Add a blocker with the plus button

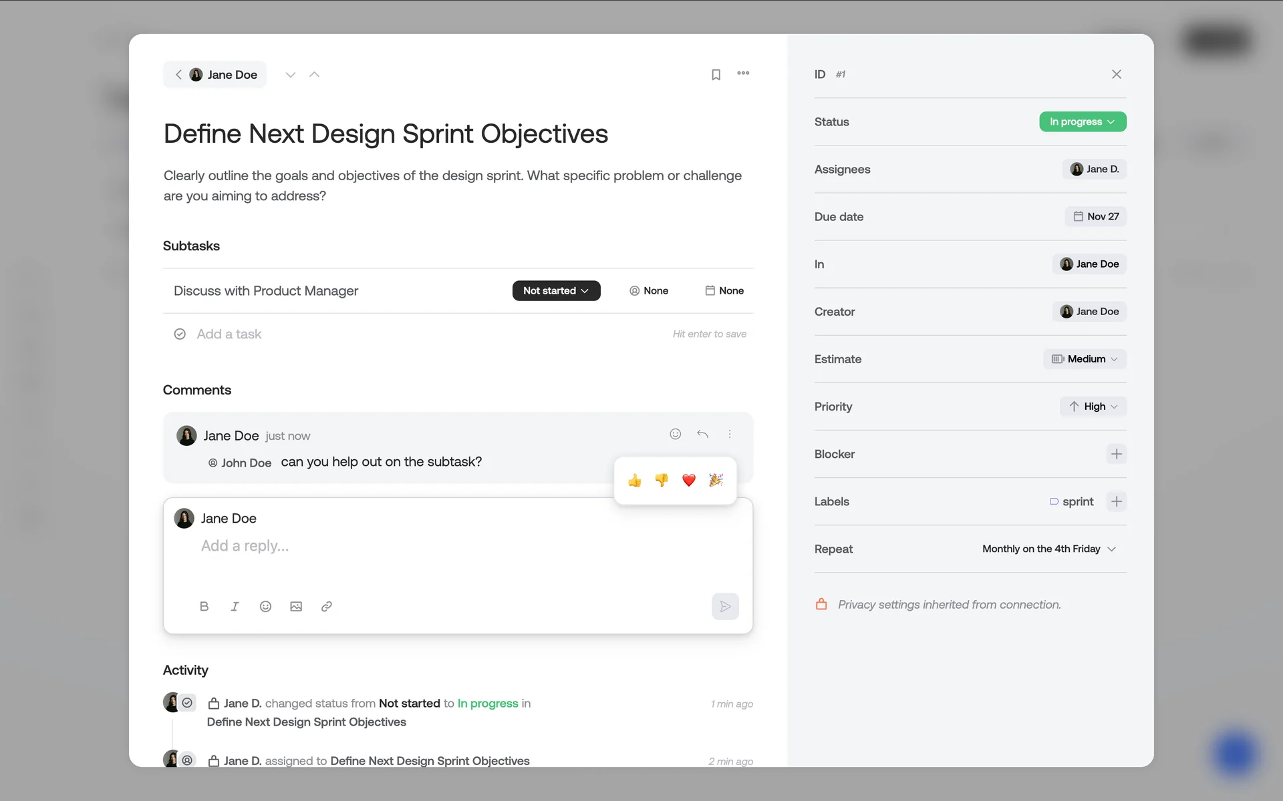(x=1116, y=455)
